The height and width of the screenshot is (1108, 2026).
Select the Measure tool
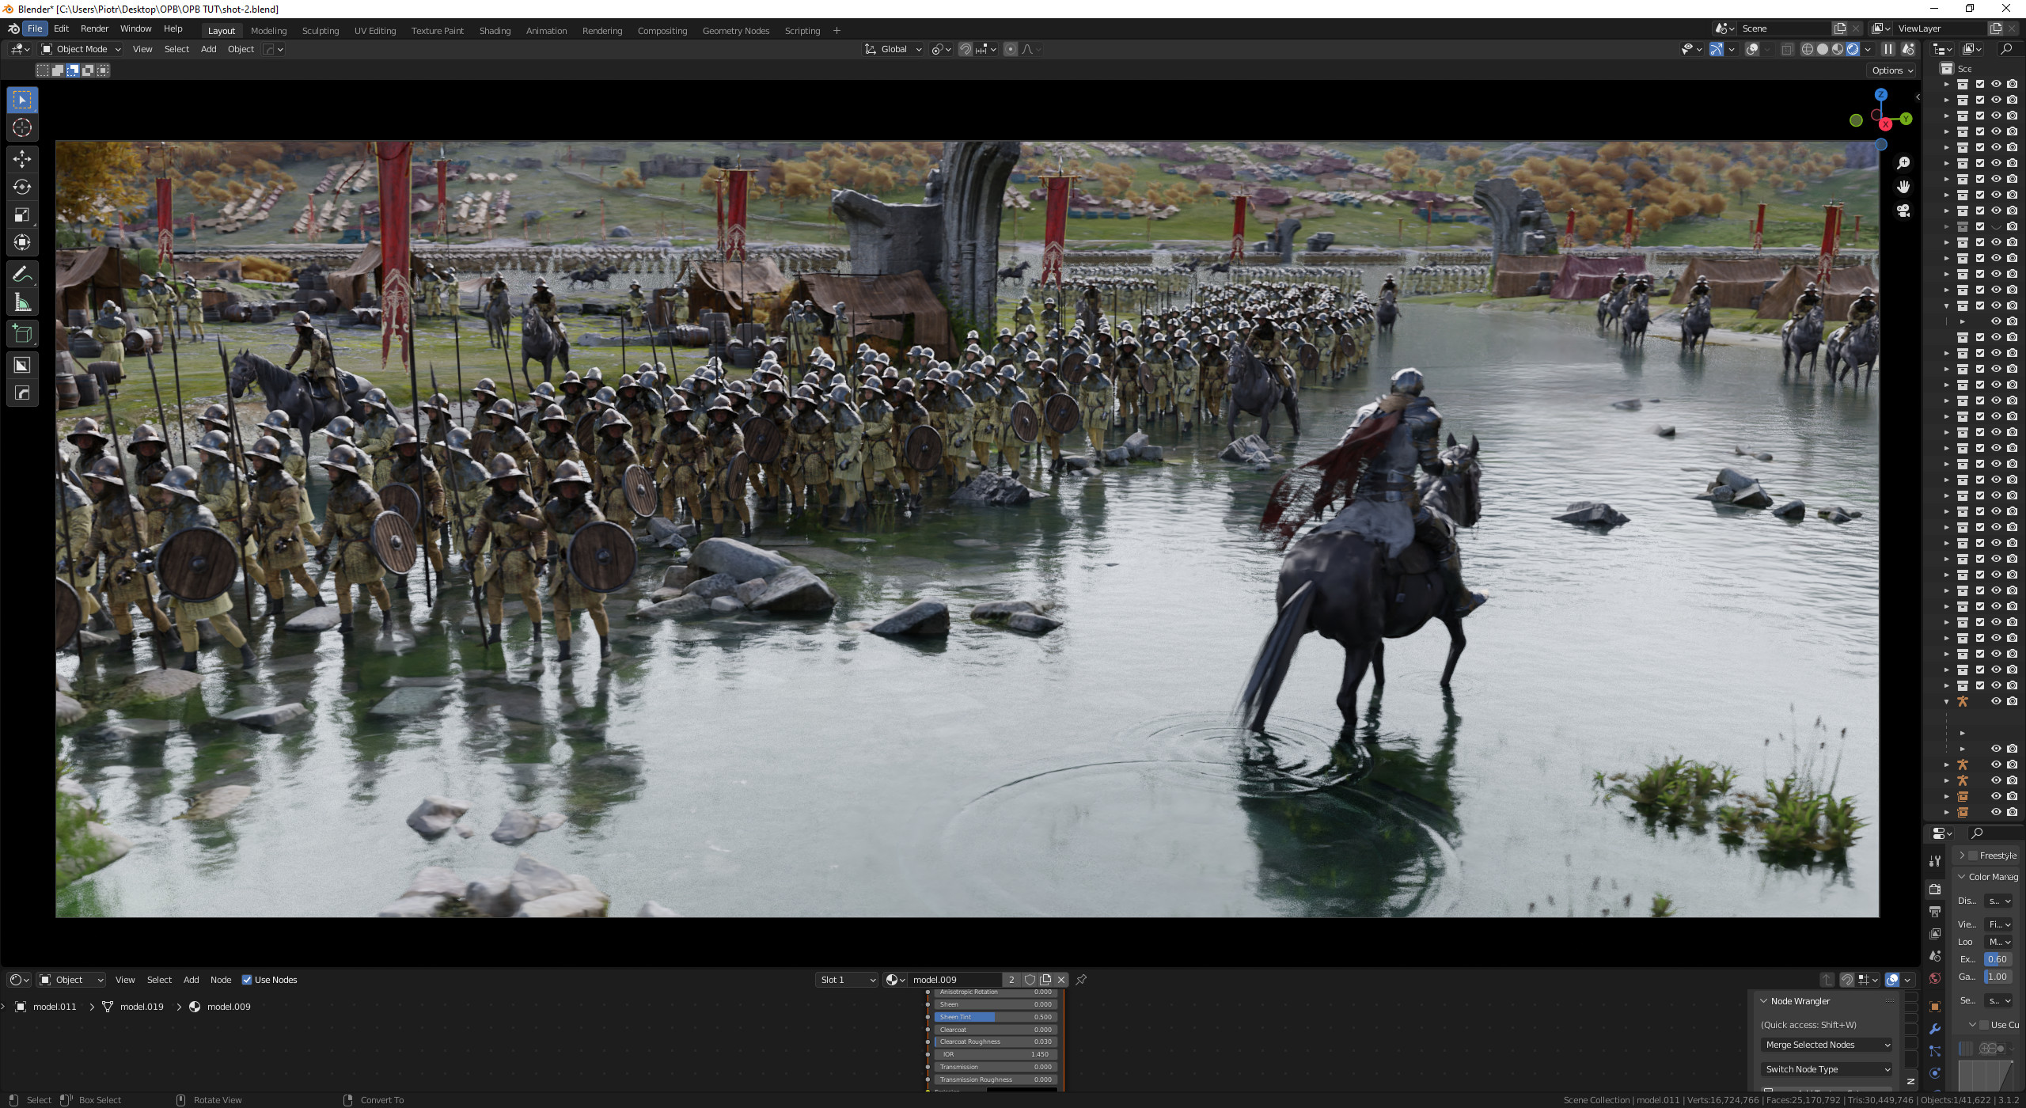pyautogui.click(x=22, y=302)
